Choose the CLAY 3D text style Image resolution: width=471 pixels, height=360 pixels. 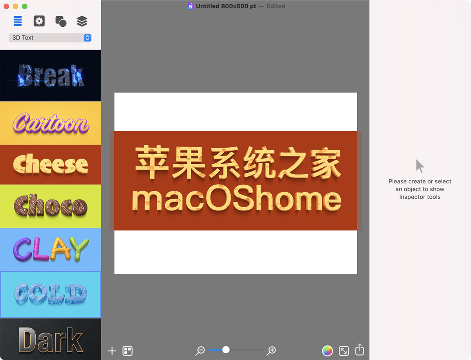click(50, 250)
